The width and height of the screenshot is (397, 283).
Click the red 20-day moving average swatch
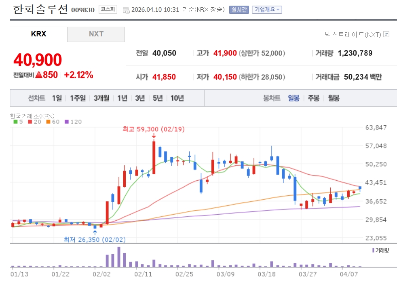click(30, 122)
